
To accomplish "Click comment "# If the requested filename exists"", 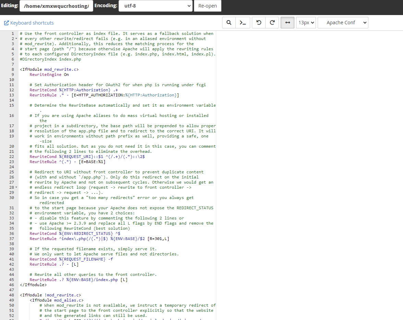I will pos(93,249).
